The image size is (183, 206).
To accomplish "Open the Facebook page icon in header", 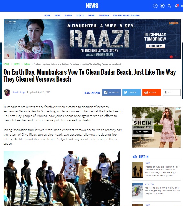I will 155,6.
